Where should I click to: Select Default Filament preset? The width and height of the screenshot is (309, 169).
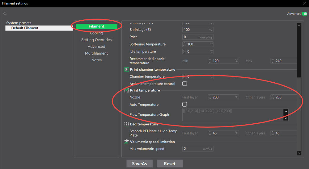coord(25,28)
